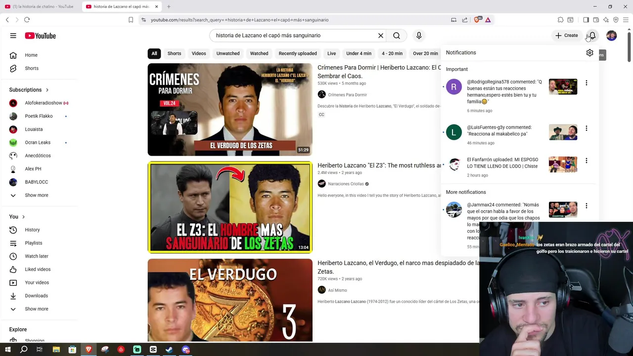This screenshot has height=356, width=633.
Task: Open Alex PH subscription
Action: [x=33, y=169]
